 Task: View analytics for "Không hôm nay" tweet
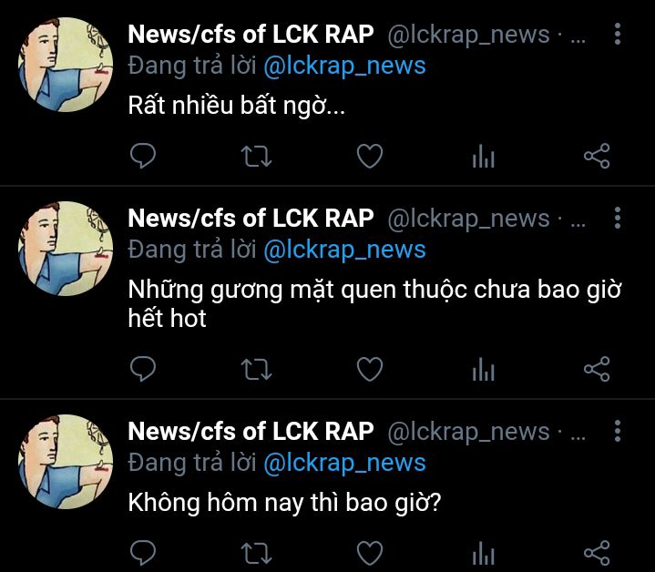tap(484, 553)
